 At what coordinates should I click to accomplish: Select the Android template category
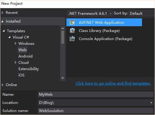coord(25,56)
